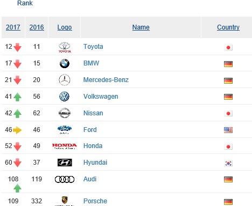Open the Porsche brand link

tap(95, 201)
